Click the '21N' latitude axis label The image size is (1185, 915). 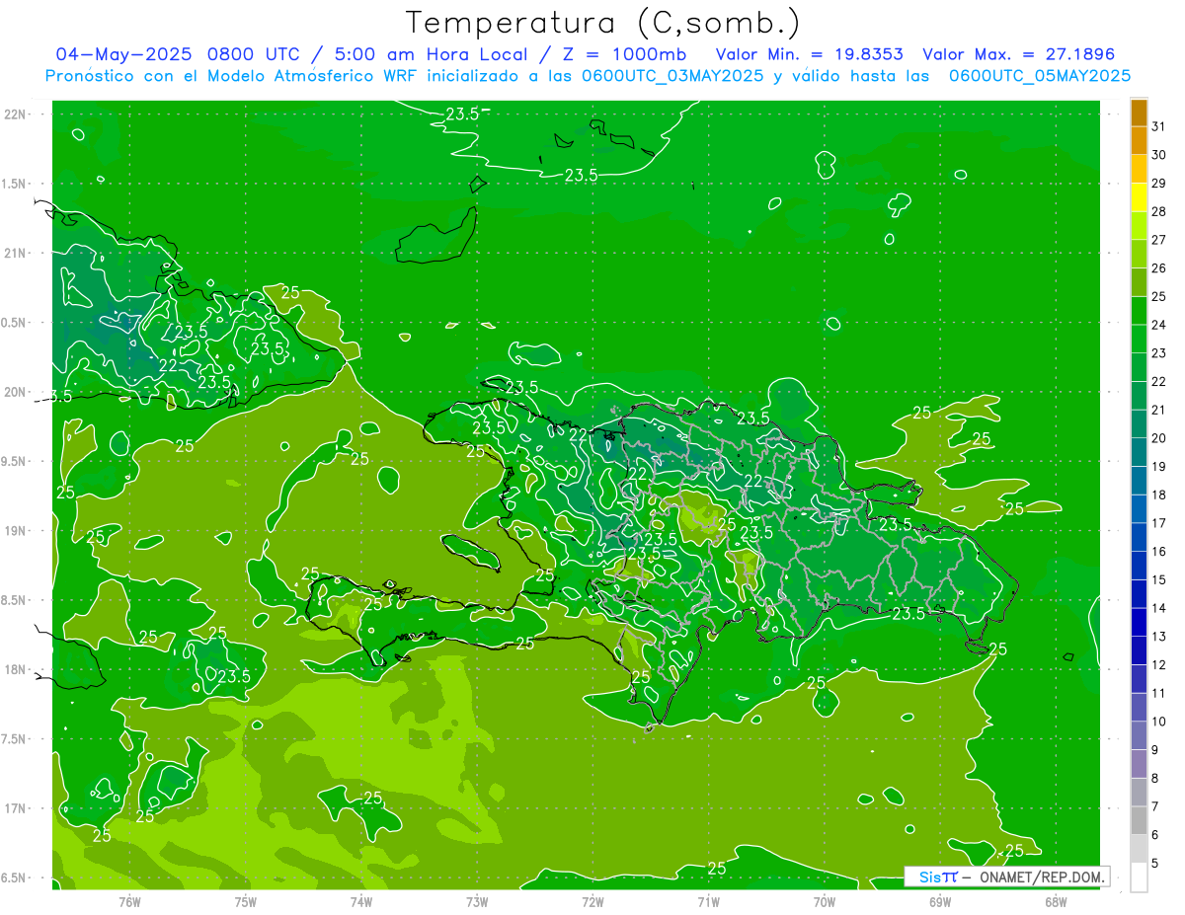14,253
